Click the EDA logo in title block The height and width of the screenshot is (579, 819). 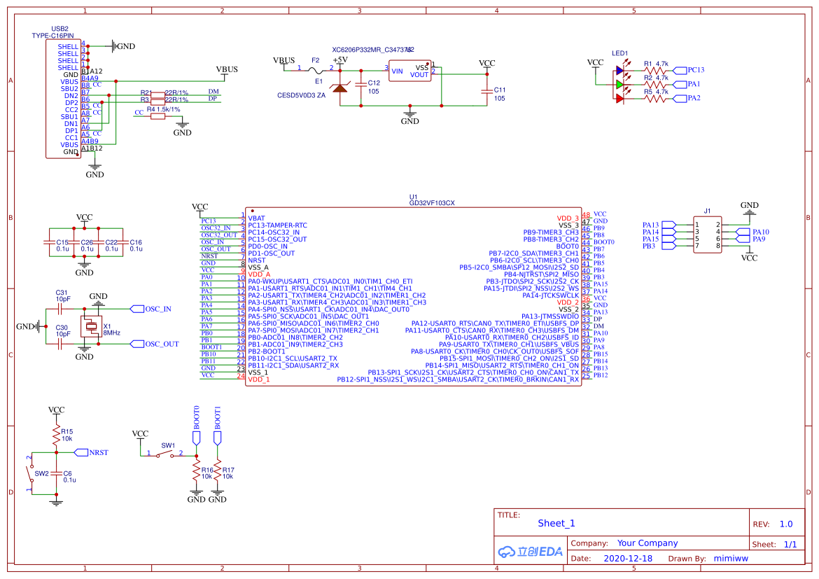click(530, 551)
